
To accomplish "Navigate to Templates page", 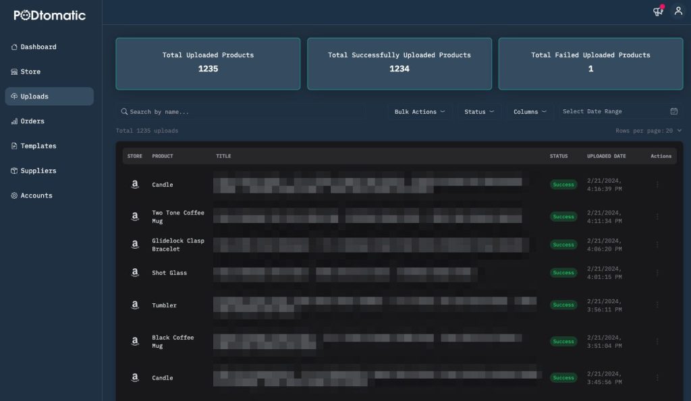I will 38,146.
